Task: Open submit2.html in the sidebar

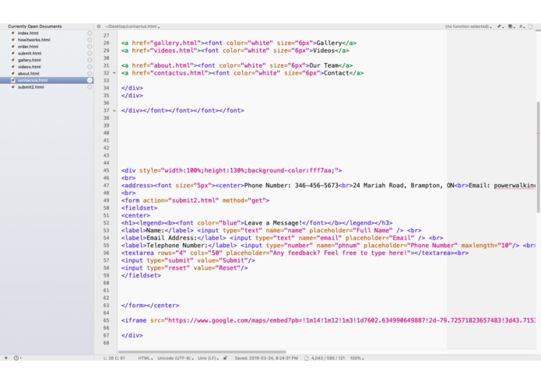Action: click(30, 87)
